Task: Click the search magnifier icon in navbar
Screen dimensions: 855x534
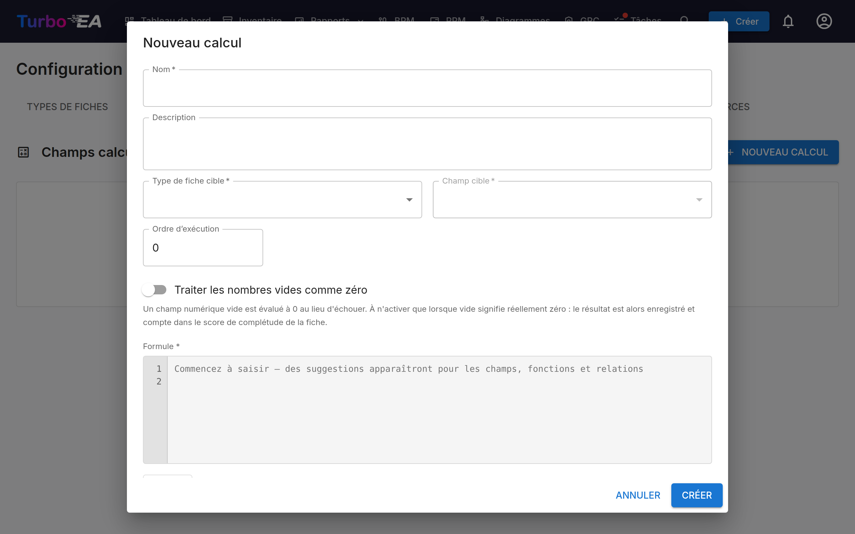Action: click(684, 20)
